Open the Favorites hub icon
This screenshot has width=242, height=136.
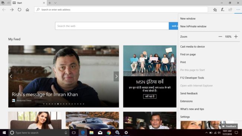pos(215,10)
